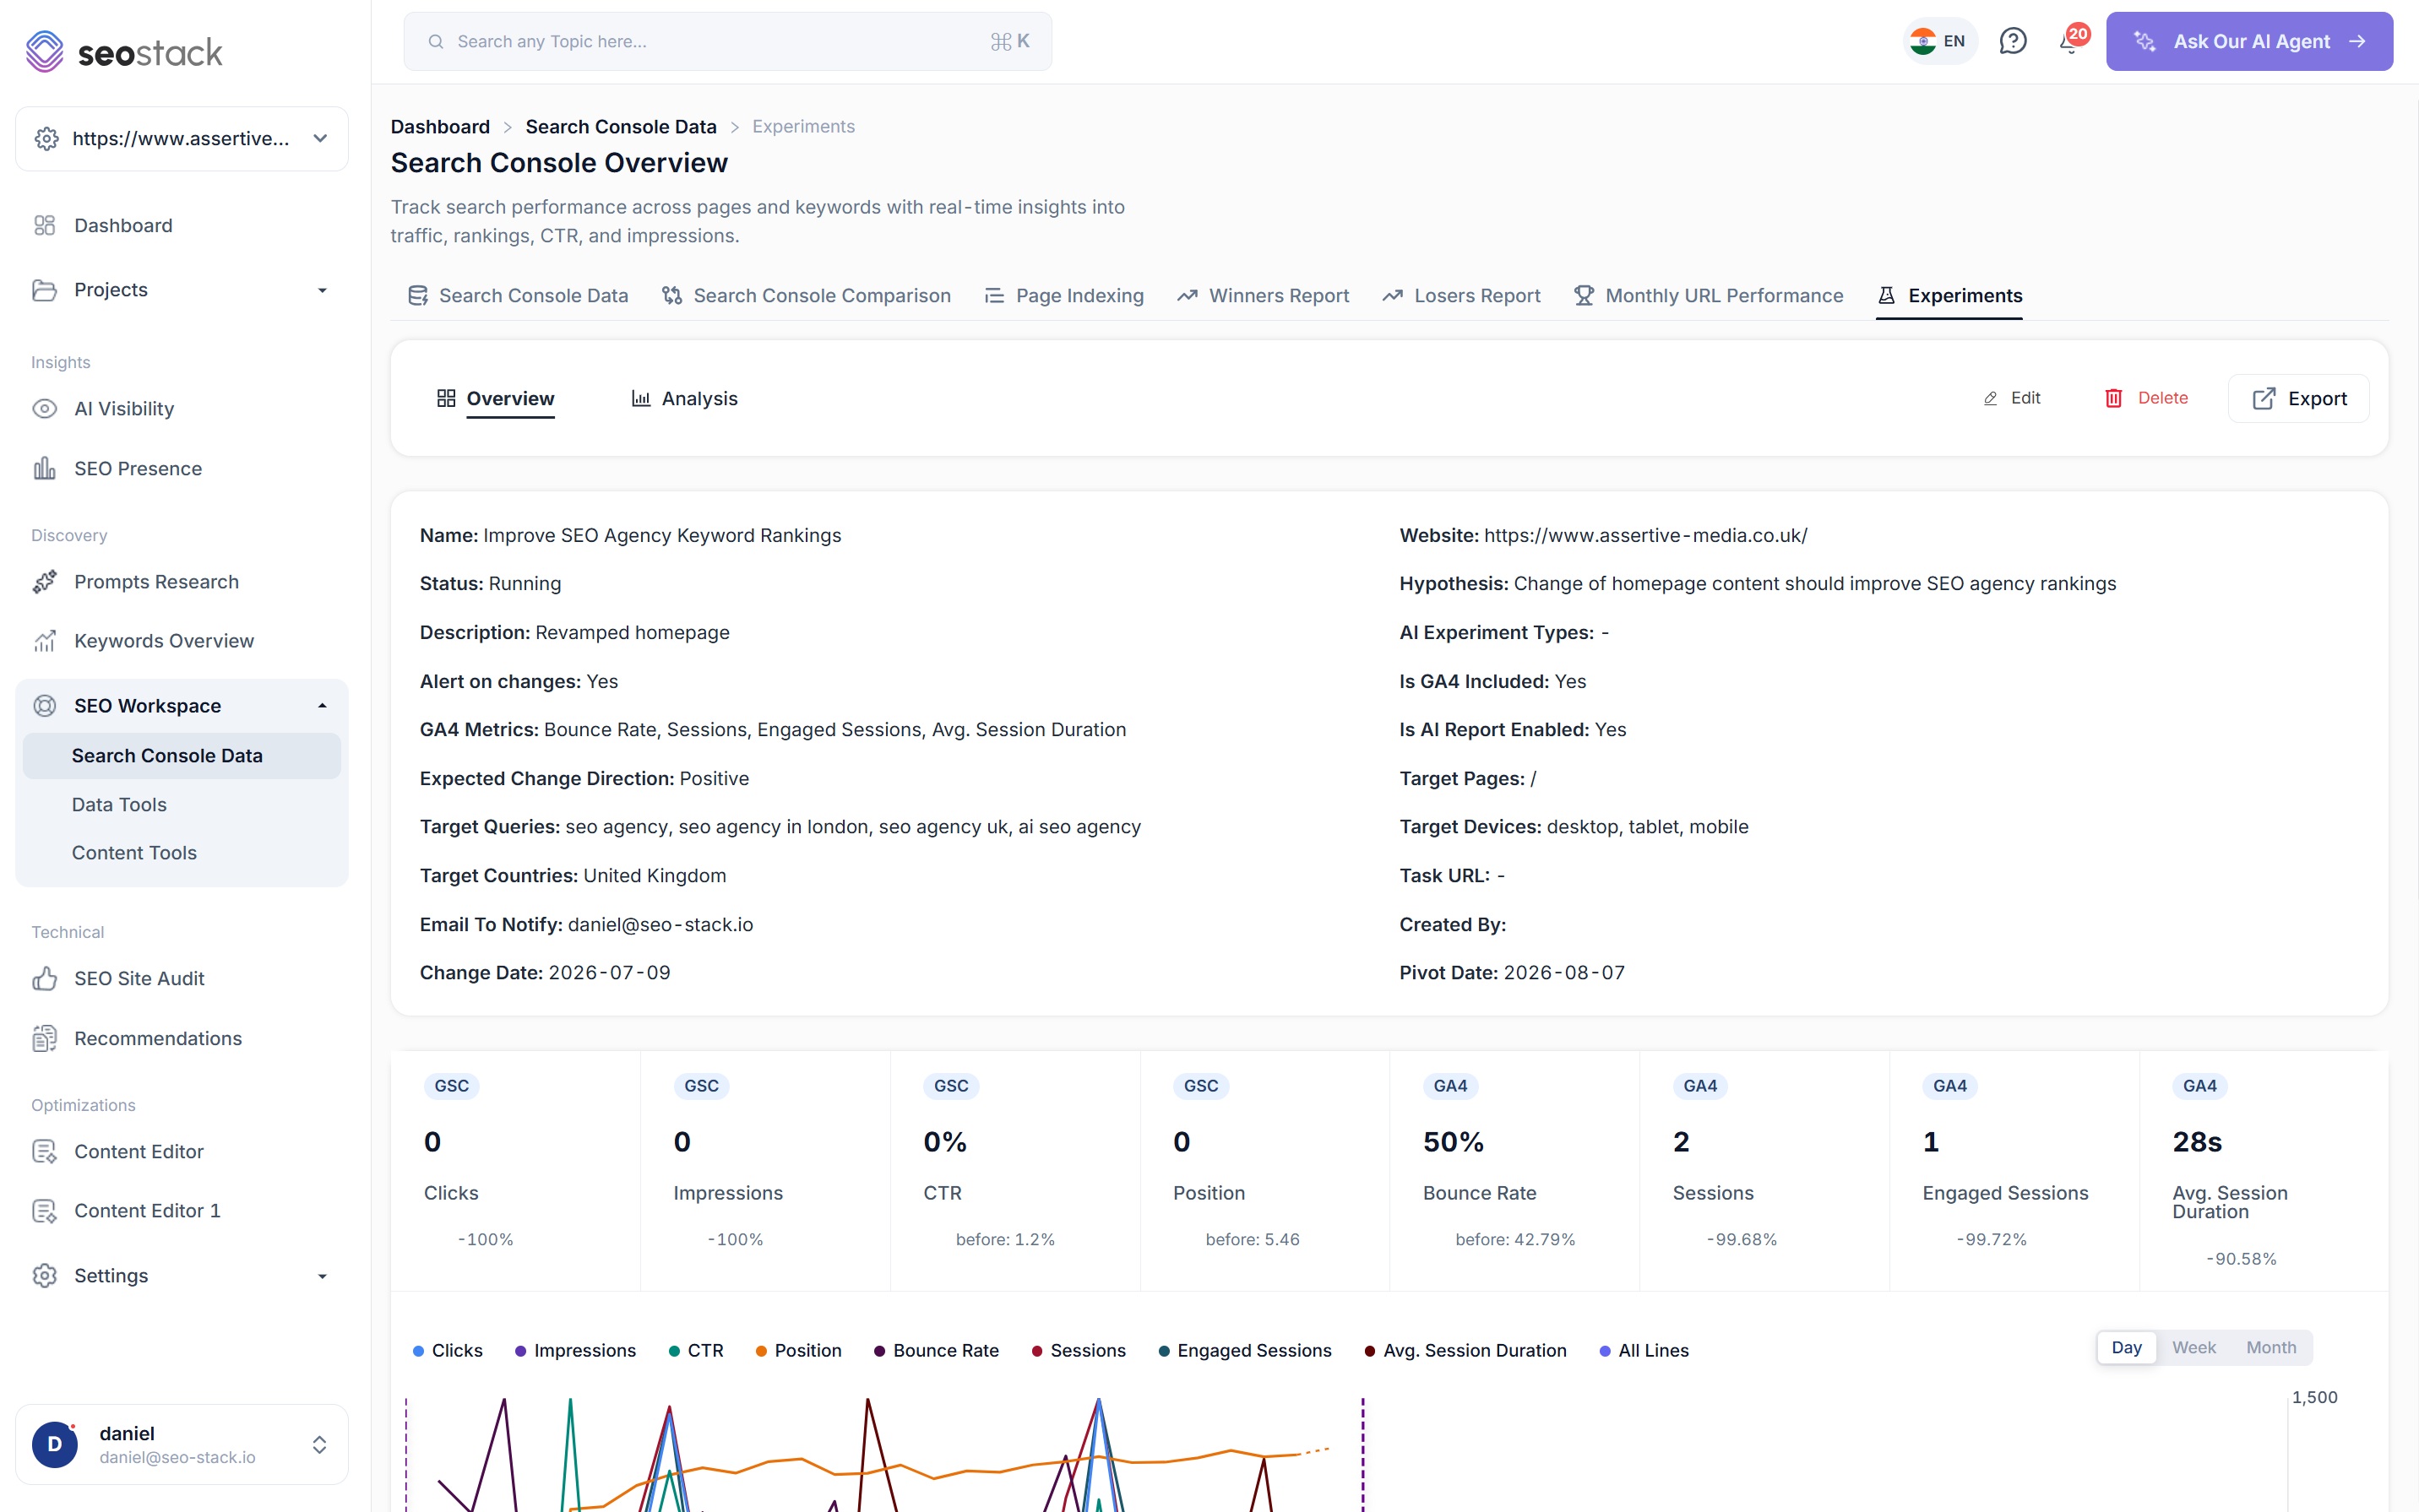
Task: Click the AI Visibility eye icon
Action: click(x=44, y=409)
